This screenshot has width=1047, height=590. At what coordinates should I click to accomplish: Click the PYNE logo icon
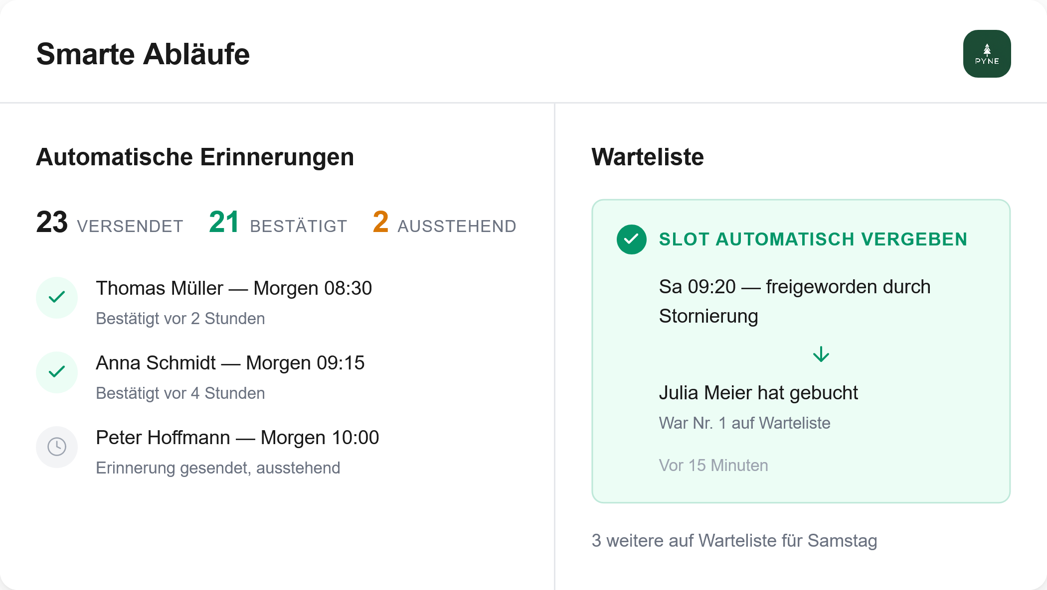(x=986, y=53)
